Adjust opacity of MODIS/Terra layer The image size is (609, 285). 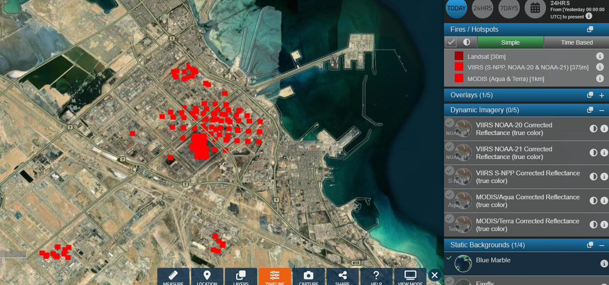click(x=594, y=225)
